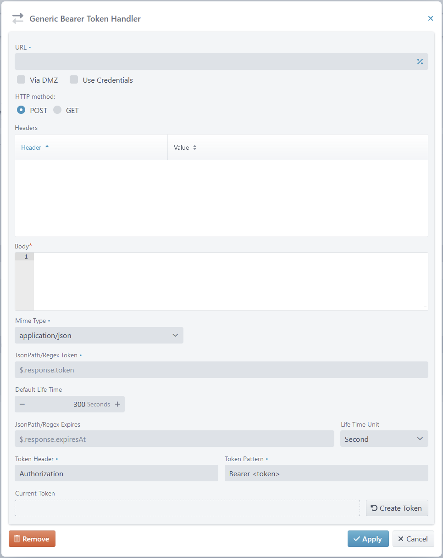Click the Token Header field with Authorization
This screenshot has height=558, width=443.
point(116,473)
